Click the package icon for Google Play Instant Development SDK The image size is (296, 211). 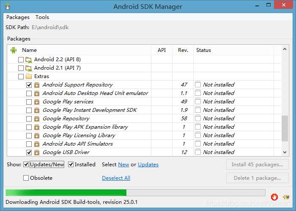pos(37,111)
